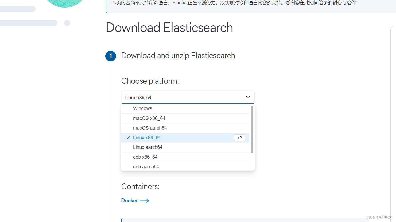Viewport: 396px width, 222px height.
Task: Click the Chinese language notice banner text
Action: (234, 3)
